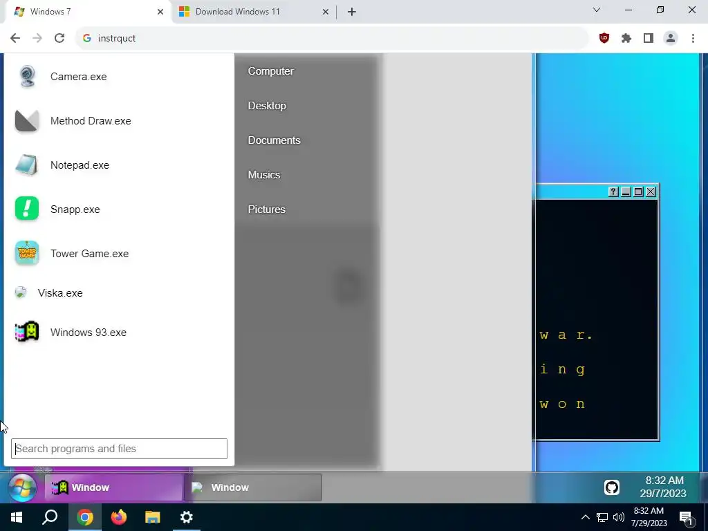This screenshot has width=708, height=531.
Task: Reload the current page
Action: (59, 38)
